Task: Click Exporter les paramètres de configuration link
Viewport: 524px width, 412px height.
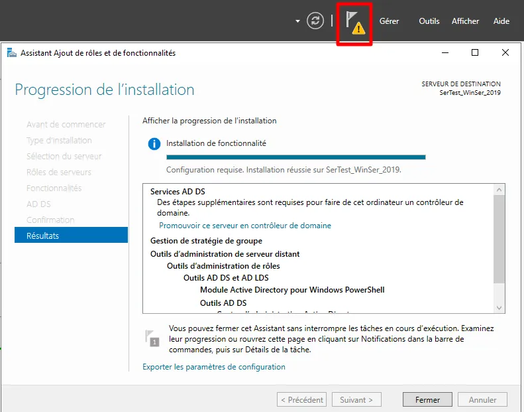Action: point(214,367)
